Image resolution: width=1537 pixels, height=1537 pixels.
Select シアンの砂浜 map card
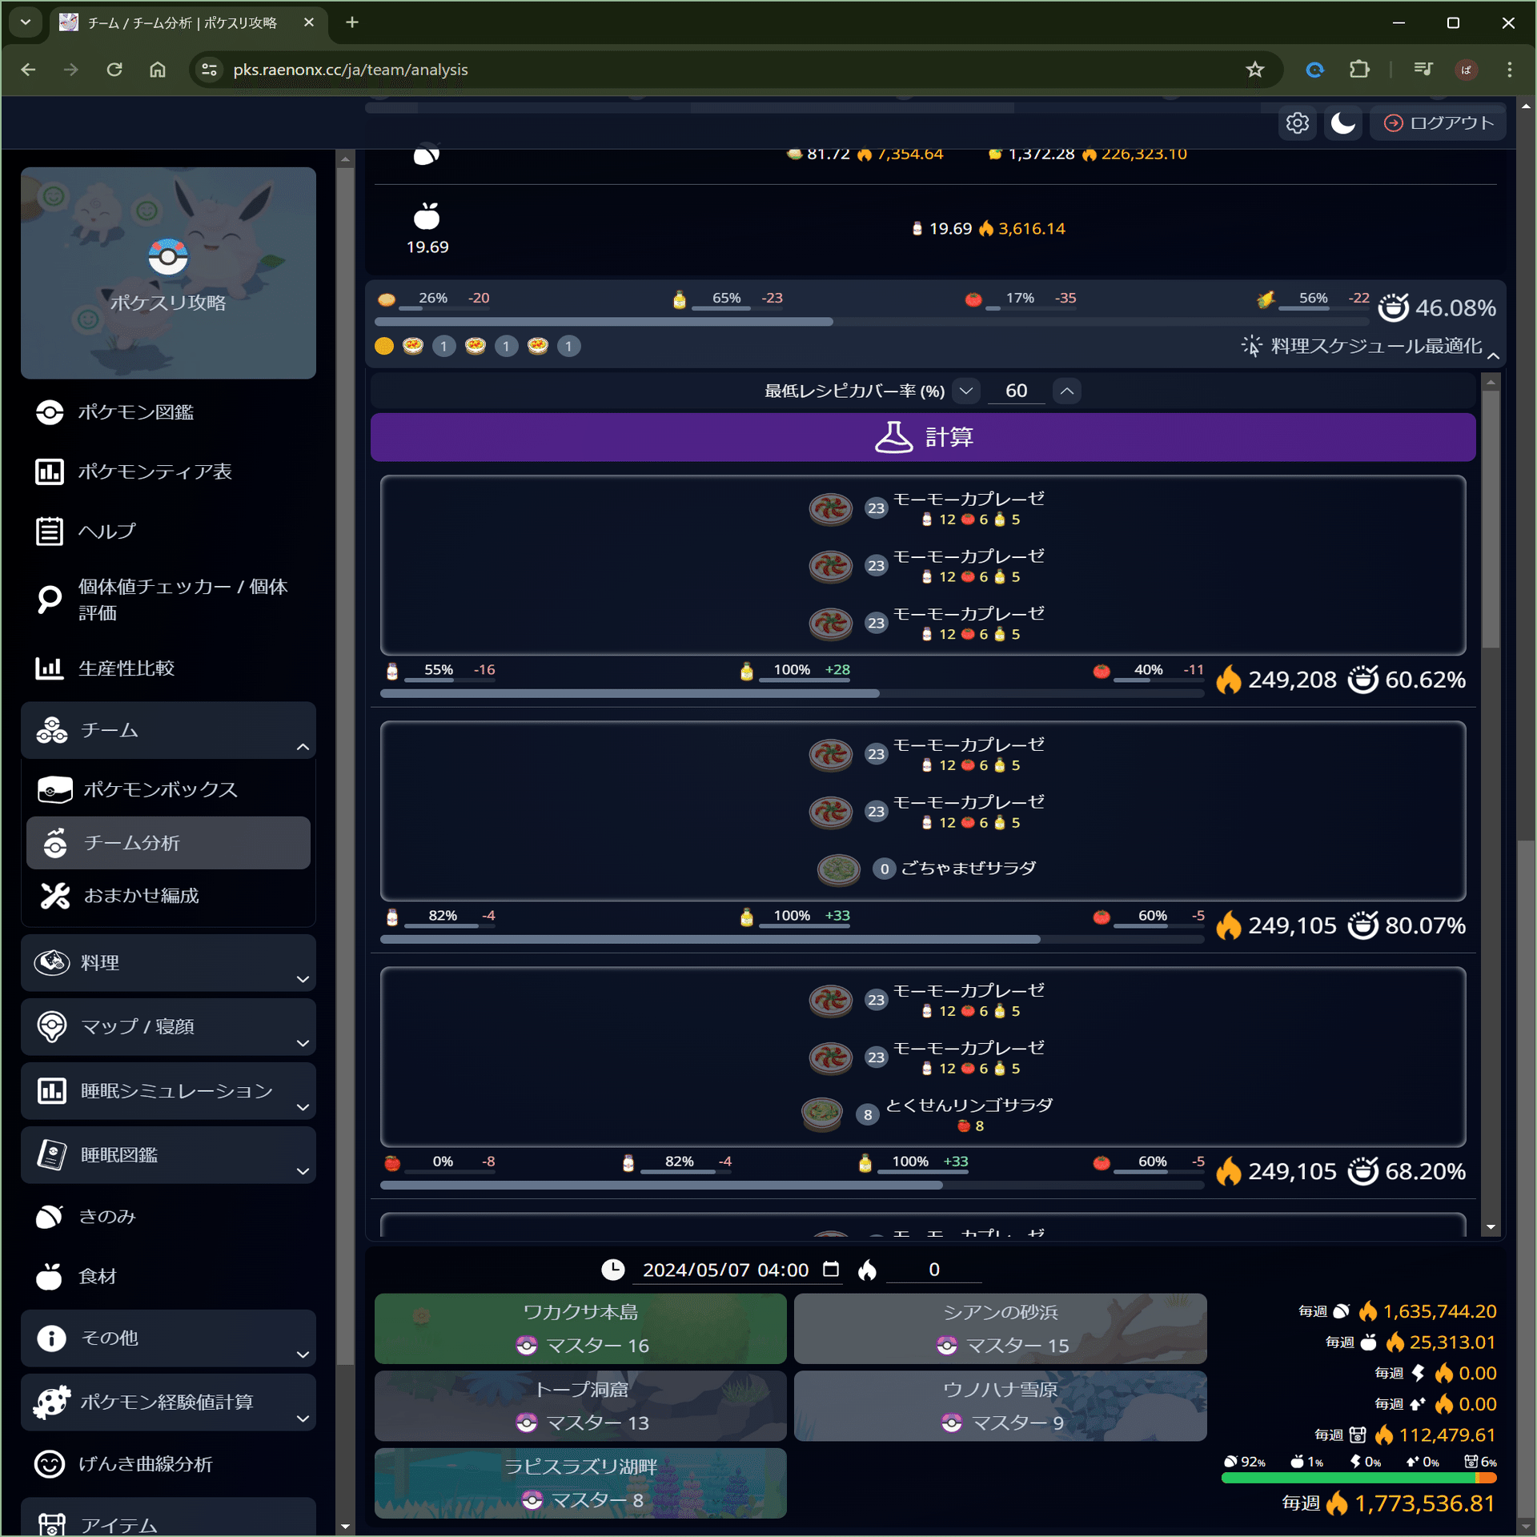tap(1000, 1329)
